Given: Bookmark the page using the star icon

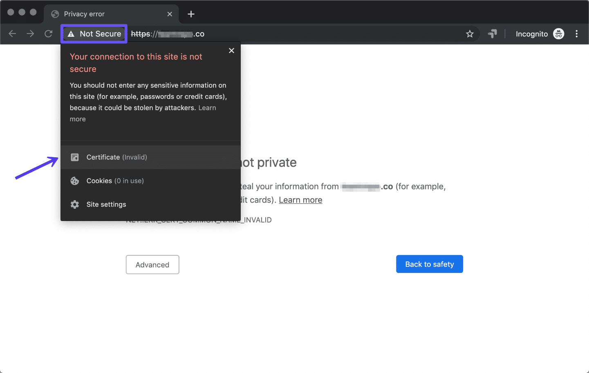Looking at the screenshot, I should pyautogui.click(x=470, y=34).
